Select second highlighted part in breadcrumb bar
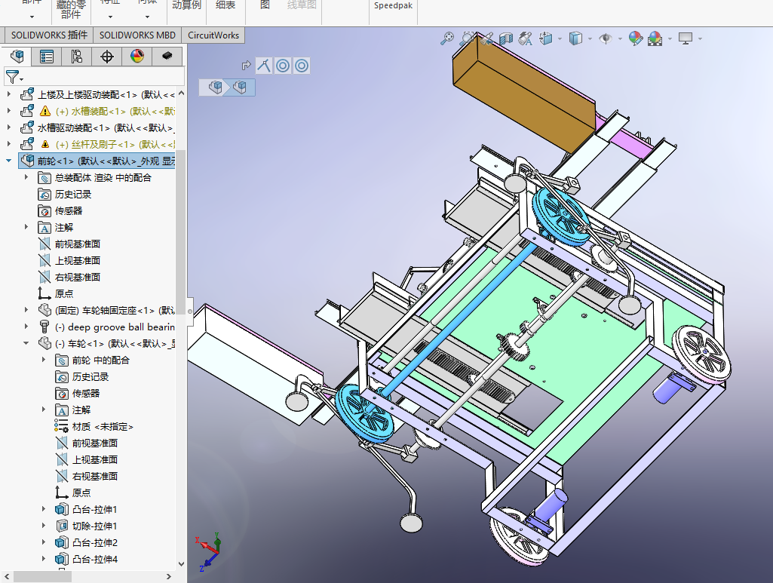Image resolution: width=773 pixels, height=583 pixels. point(240,87)
